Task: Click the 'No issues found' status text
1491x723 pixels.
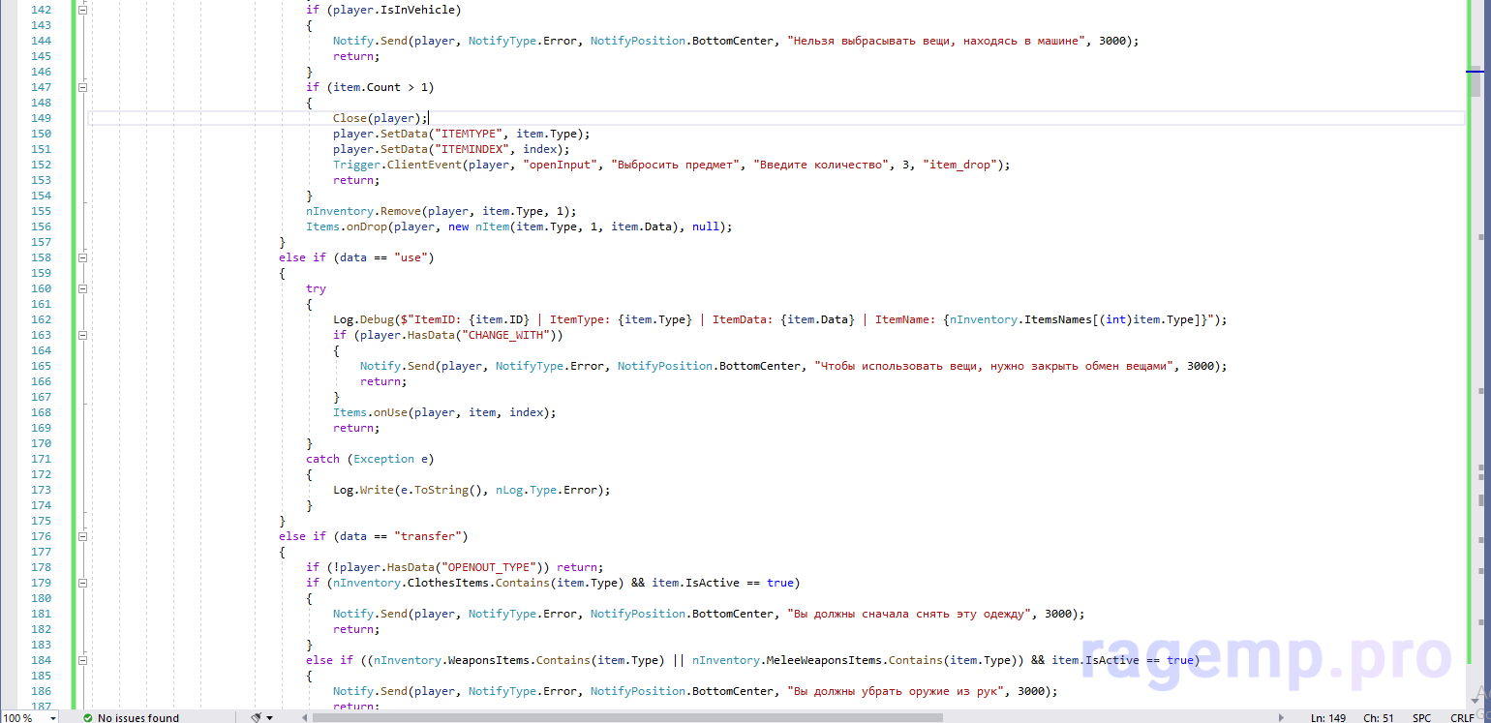Action: pos(137,717)
